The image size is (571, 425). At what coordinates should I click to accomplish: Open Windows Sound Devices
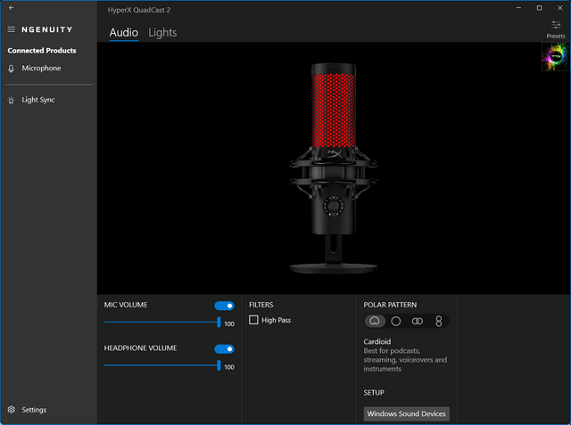tap(407, 413)
